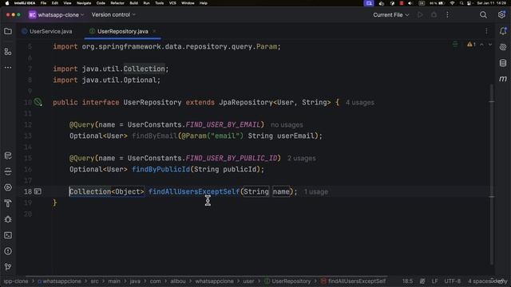511x287 pixels.
Task: Click the Run button
Action: 420,15
